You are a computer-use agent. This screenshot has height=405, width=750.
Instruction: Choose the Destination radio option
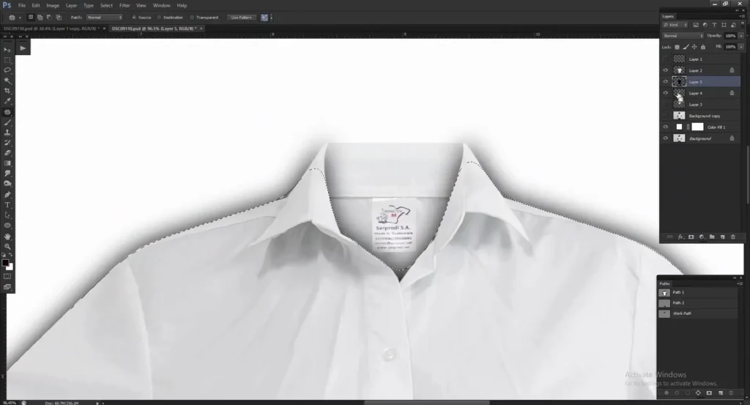[x=162, y=17]
